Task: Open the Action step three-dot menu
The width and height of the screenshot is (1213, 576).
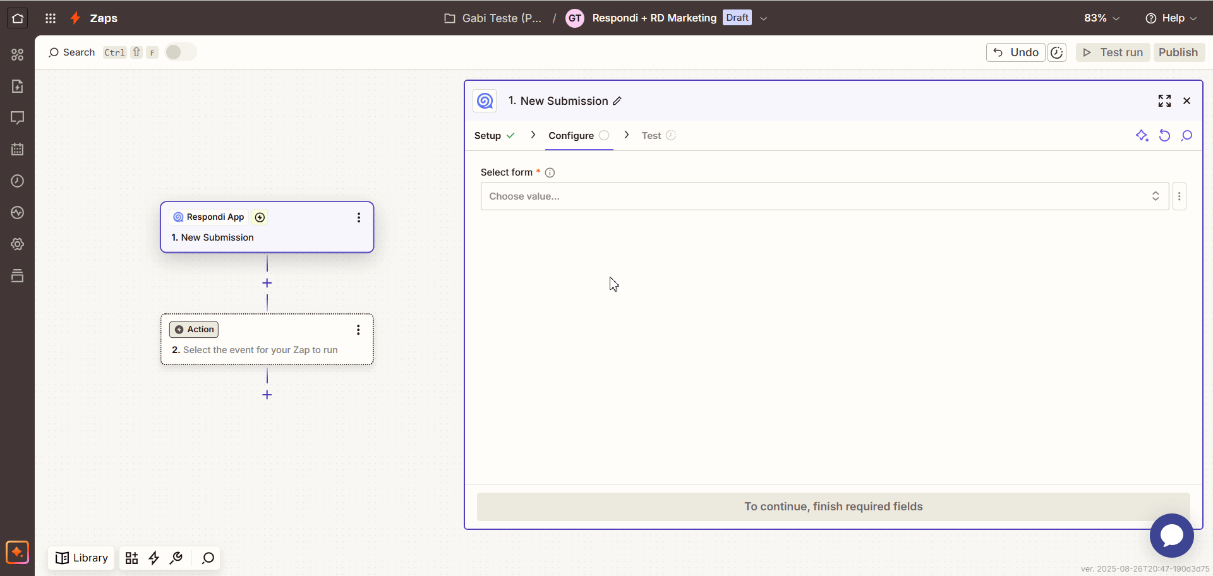Action: coord(358,330)
